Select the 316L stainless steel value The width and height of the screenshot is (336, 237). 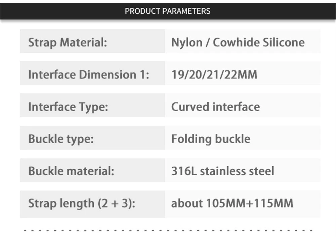tap(222, 171)
